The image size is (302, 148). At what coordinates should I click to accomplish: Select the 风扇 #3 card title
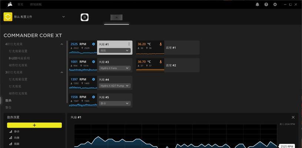coord(104,62)
